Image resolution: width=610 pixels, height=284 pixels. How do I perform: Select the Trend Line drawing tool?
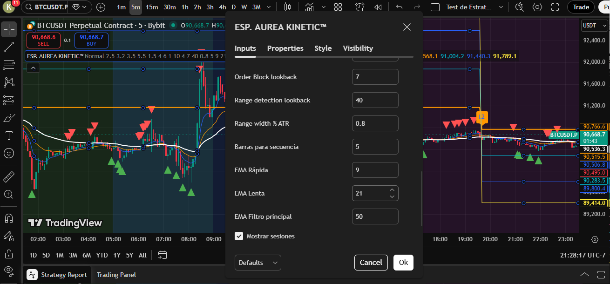coord(9,47)
